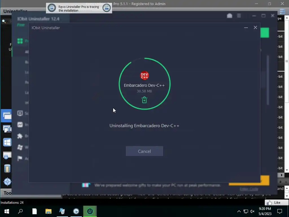
Task: Click the pin icon on Revo description panel
Action: tap(280, 182)
